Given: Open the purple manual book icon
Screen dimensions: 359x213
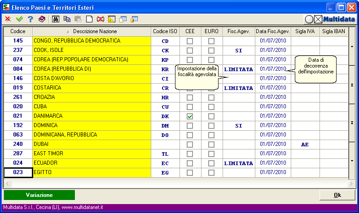Looking at the screenshot, I should click(42, 19).
